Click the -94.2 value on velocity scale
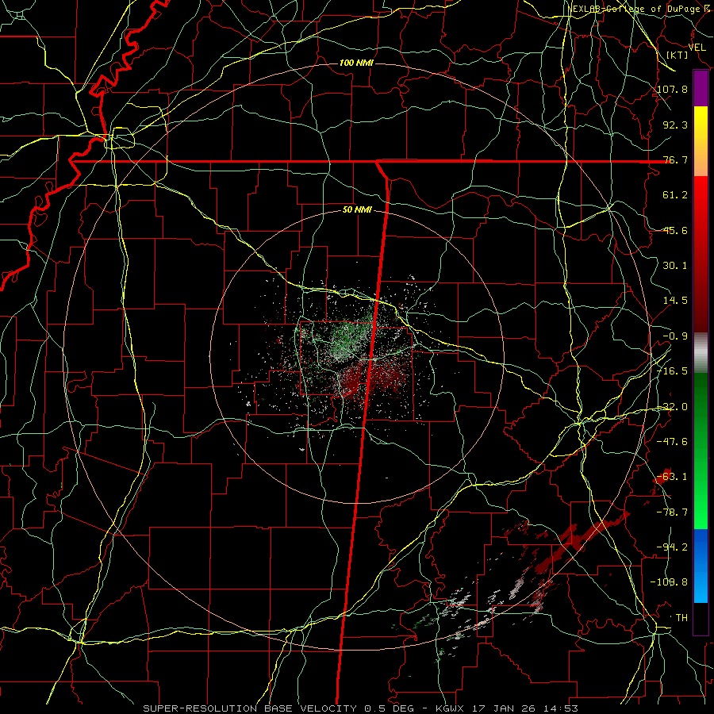Image resolution: width=714 pixels, height=714 pixels. click(673, 547)
